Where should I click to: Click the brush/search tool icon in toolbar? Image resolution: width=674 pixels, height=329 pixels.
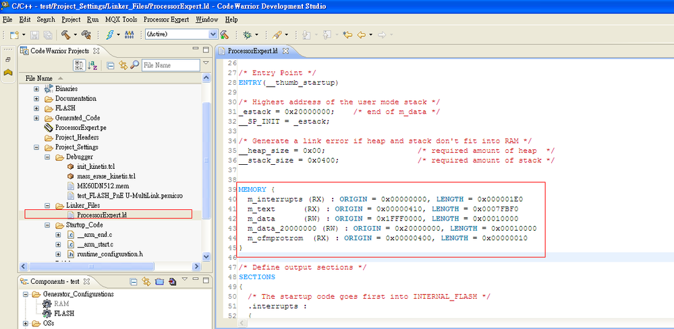pos(277,34)
